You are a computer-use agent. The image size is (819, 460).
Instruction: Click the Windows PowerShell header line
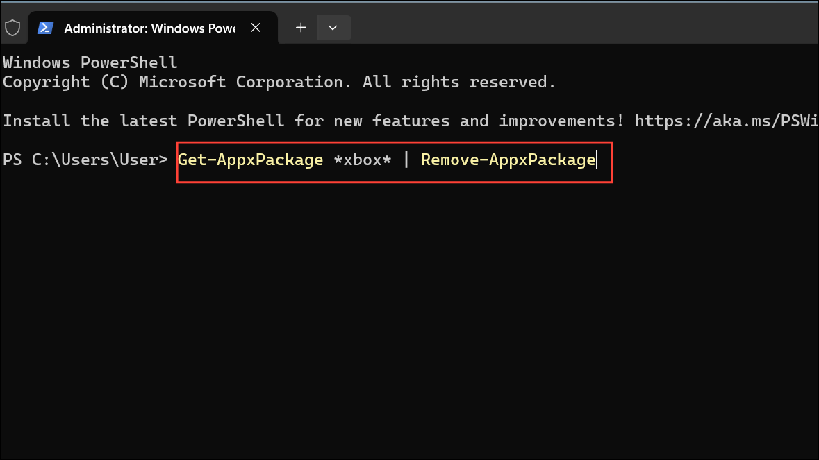[90, 62]
